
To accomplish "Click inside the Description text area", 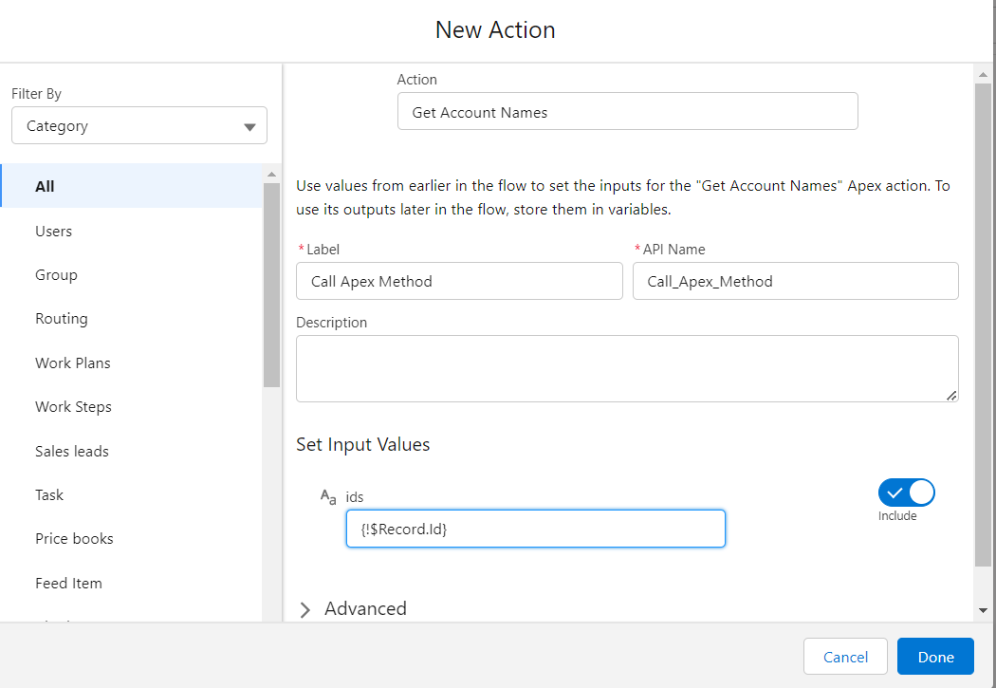I will (x=626, y=368).
